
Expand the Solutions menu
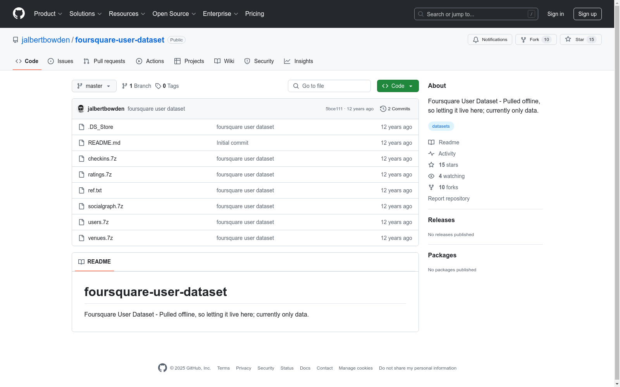click(x=86, y=14)
